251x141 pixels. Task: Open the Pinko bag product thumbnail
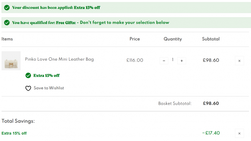pos(11,61)
